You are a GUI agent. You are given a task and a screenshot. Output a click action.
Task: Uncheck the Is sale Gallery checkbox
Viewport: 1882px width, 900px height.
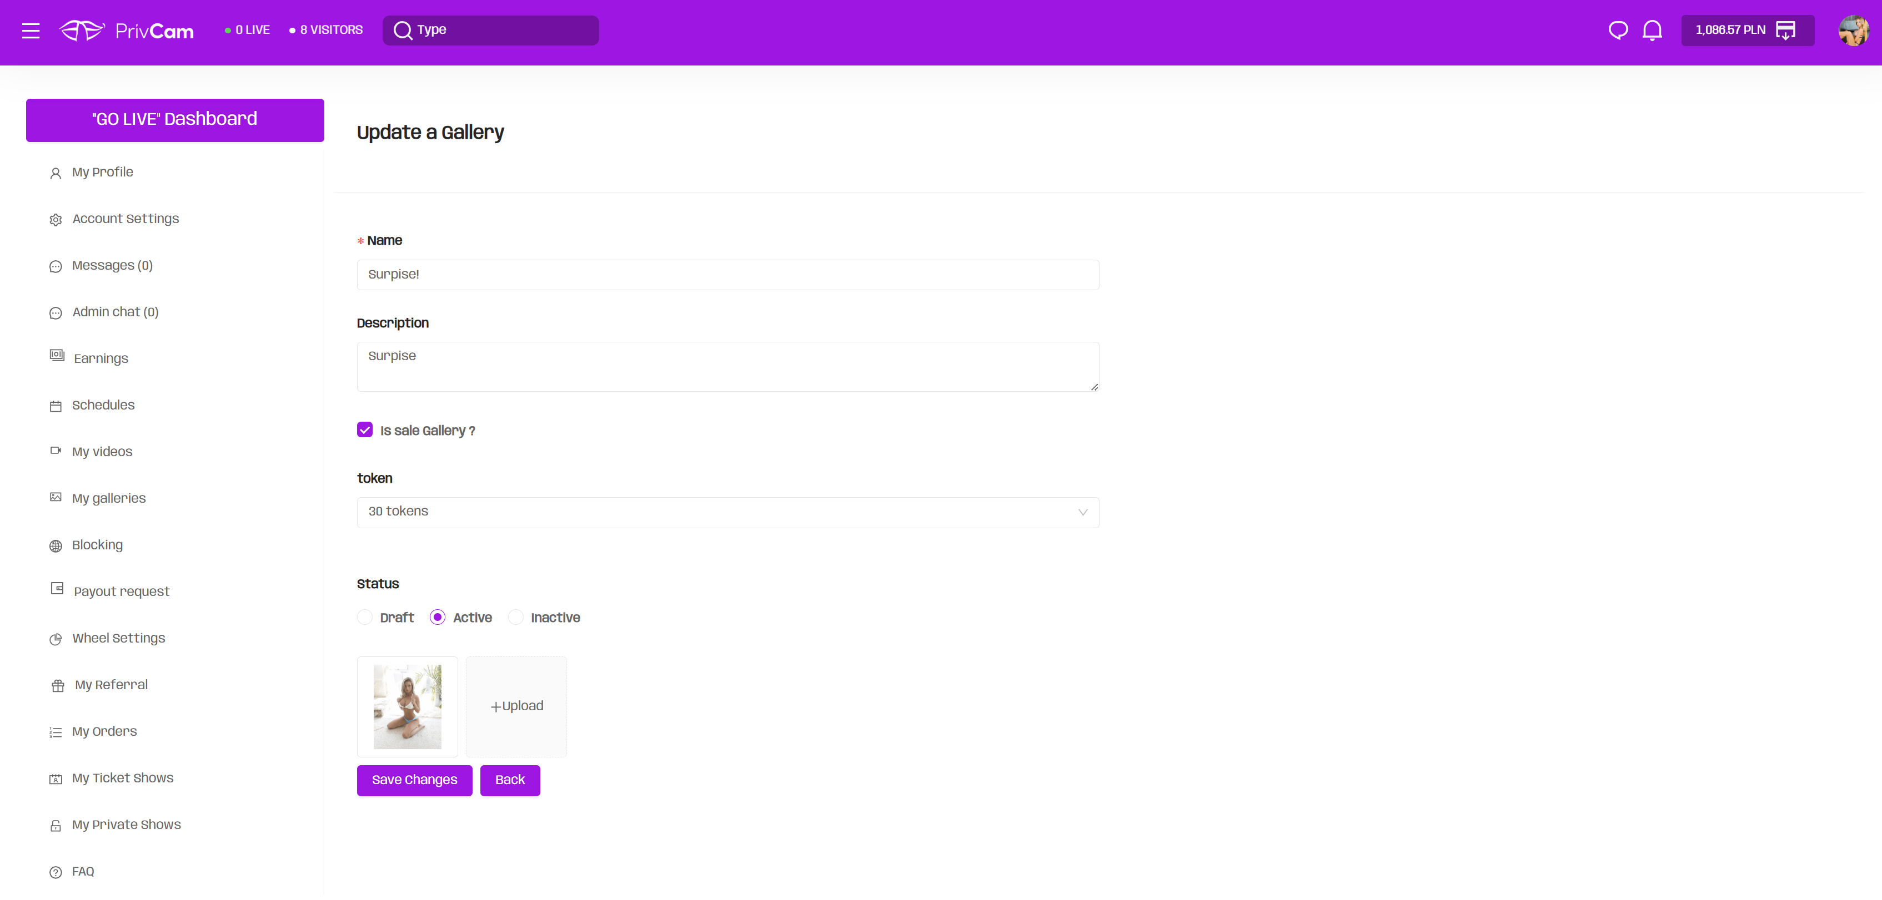click(x=364, y=430)
